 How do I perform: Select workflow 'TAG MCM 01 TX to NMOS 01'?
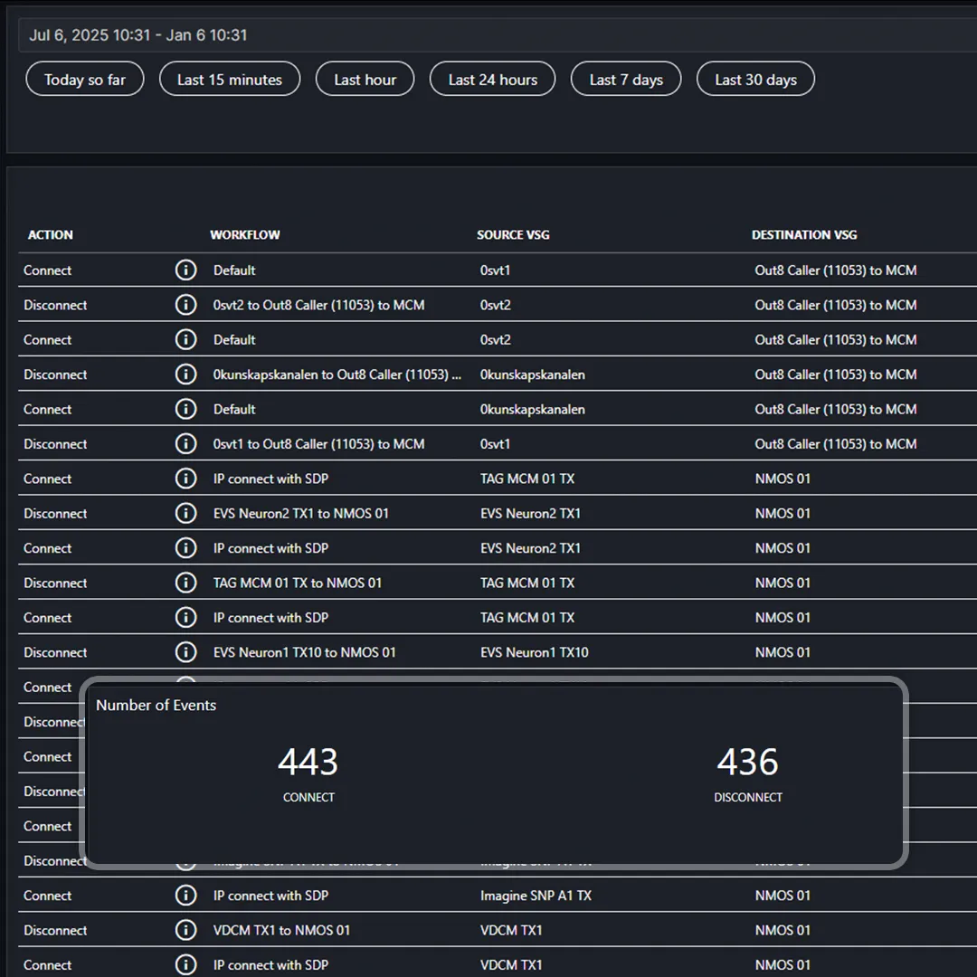[x=298, y=583]
